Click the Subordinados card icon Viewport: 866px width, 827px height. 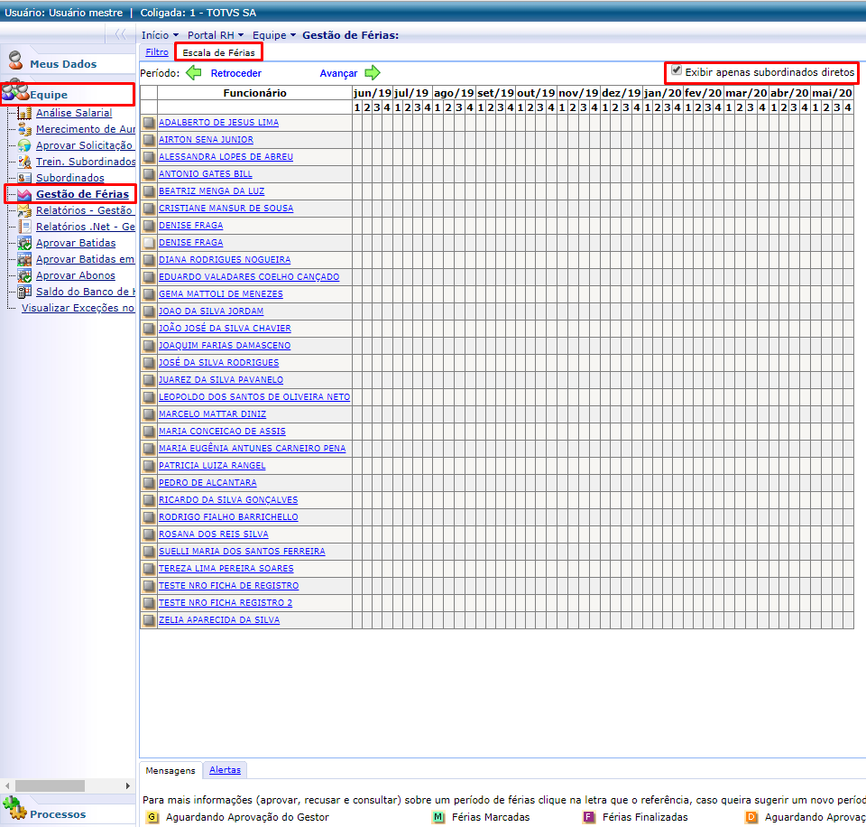(x=24, y=178)
